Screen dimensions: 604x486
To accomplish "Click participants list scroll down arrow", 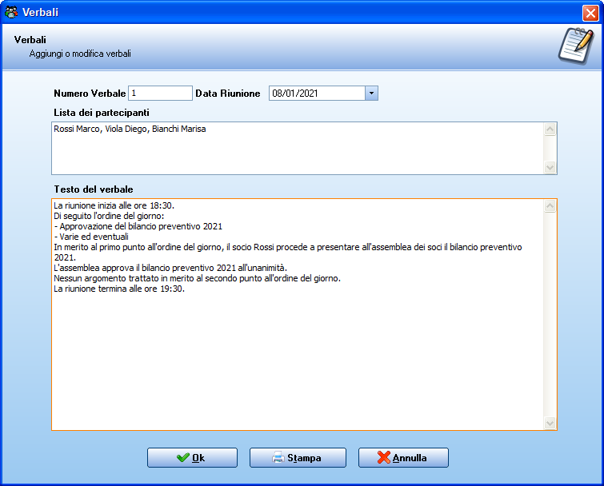I will click(x=550, y=167).
